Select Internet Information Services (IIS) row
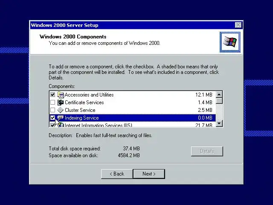Image resolution: width=273 pixels, height=205 pixels. [132, 125]
